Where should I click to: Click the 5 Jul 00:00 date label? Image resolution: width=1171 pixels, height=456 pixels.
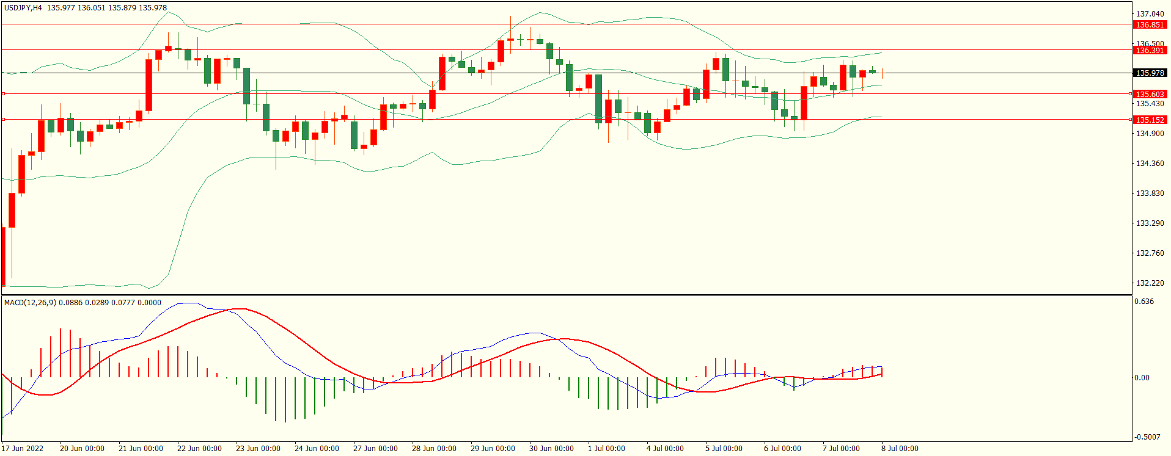click(724, 449)
